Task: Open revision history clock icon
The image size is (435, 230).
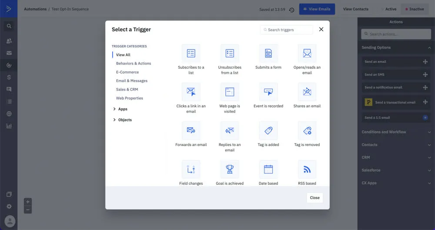Action: [291, 10]
